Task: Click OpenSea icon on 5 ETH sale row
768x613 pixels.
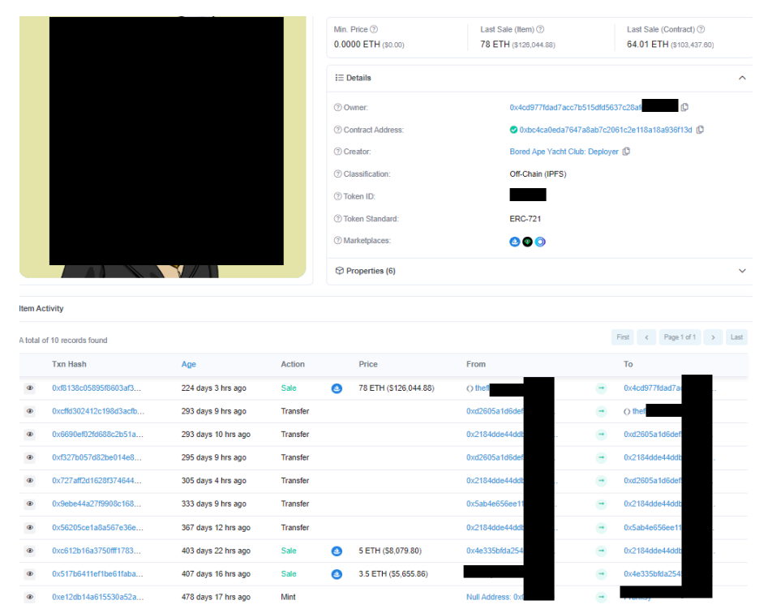Action: [x=337, y=551]
